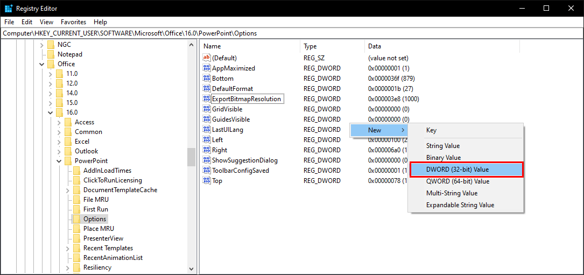Image resolution: width=584 pixels, height=275 pixels.
Task: Expand the Resiliency key
Action: [68, 267]
